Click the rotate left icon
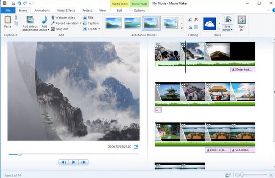This screenshot has height=178, width=275. 190,20
